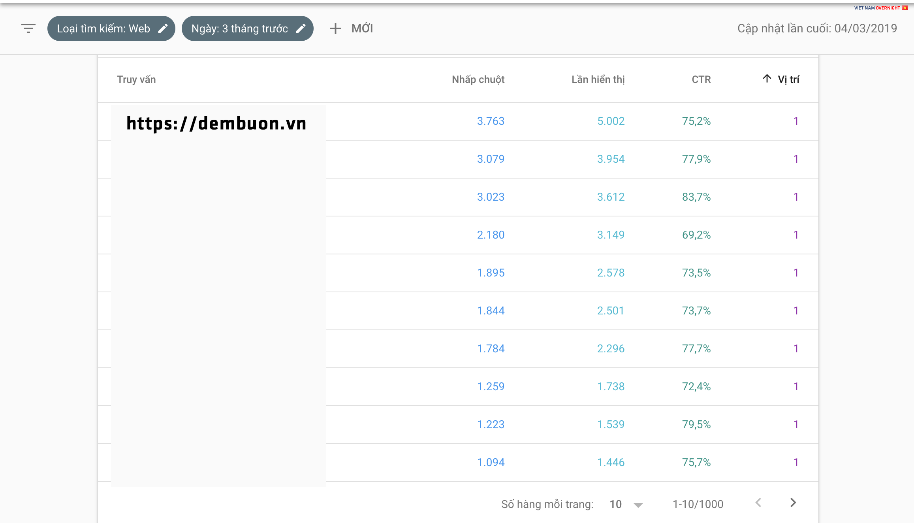This screenshot has height=523, width=914.
Task: Select CTR value 83,7%
Action: point(696,197)
